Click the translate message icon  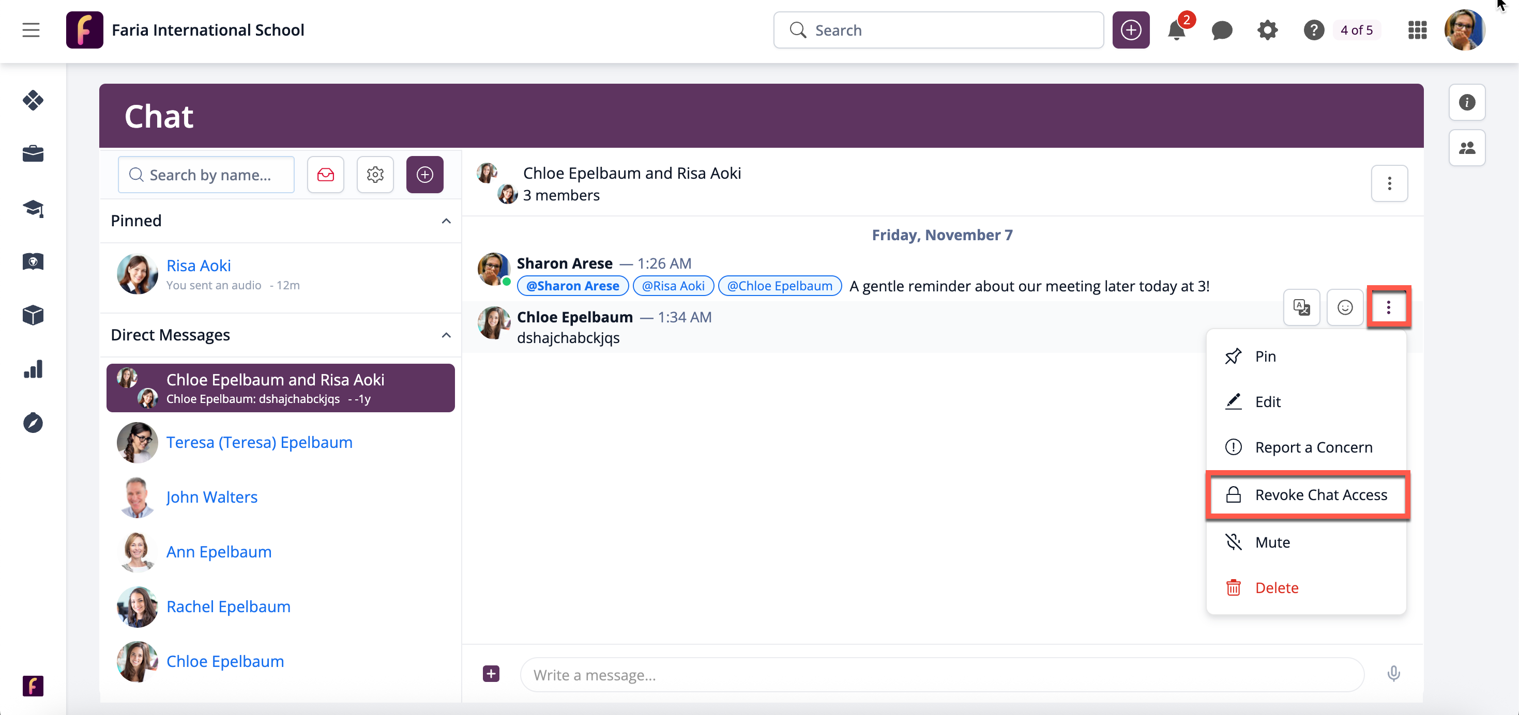click(1301, 307)
